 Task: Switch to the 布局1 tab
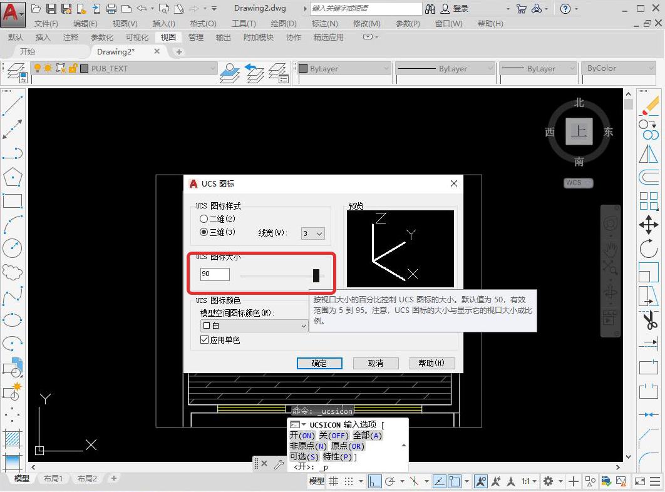click(53, 479)
